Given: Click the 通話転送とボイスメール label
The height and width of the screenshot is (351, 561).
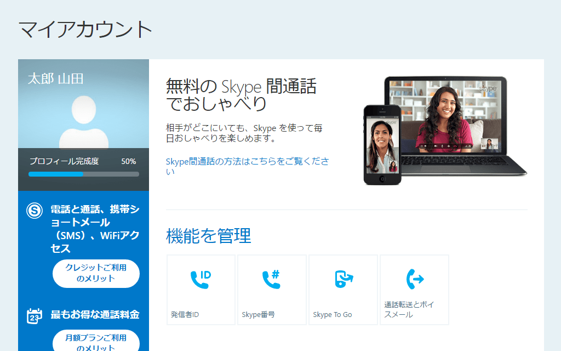Looking at the screenshot, I should click(409, 309).
